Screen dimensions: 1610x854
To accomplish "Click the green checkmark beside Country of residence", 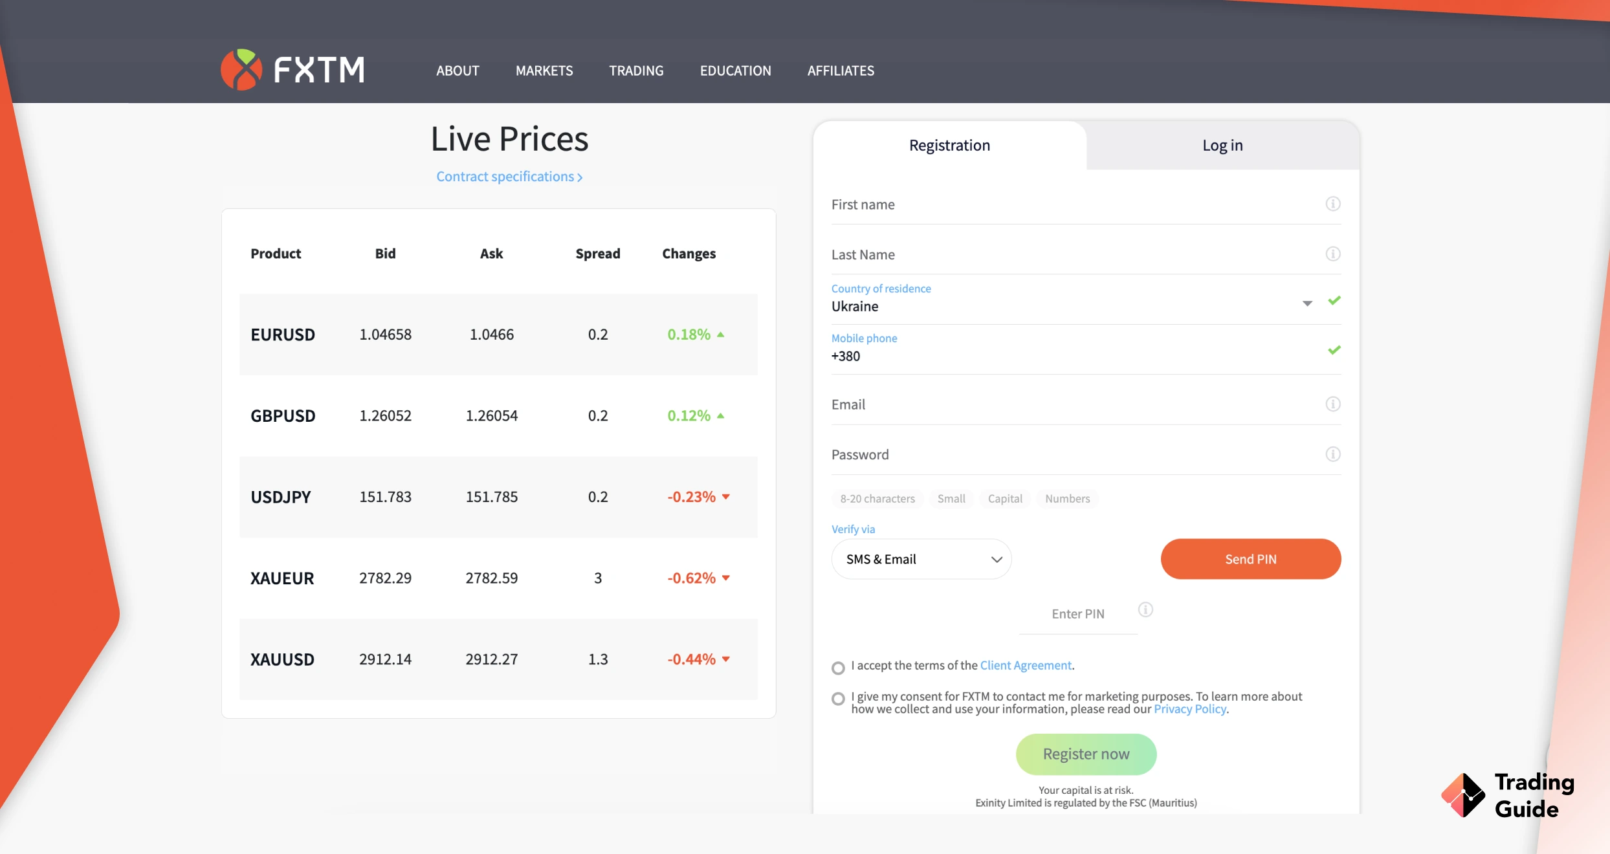I will coord(1334,300).
